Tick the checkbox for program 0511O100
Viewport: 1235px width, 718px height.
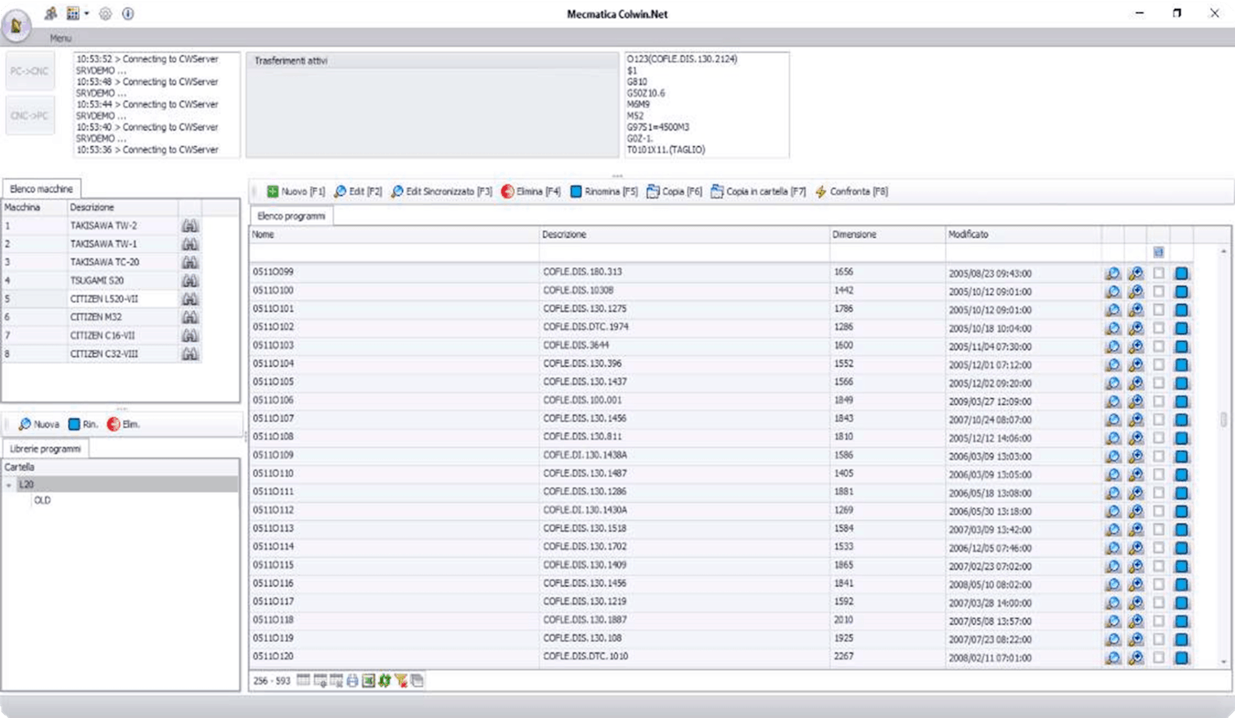point(1159,291)
